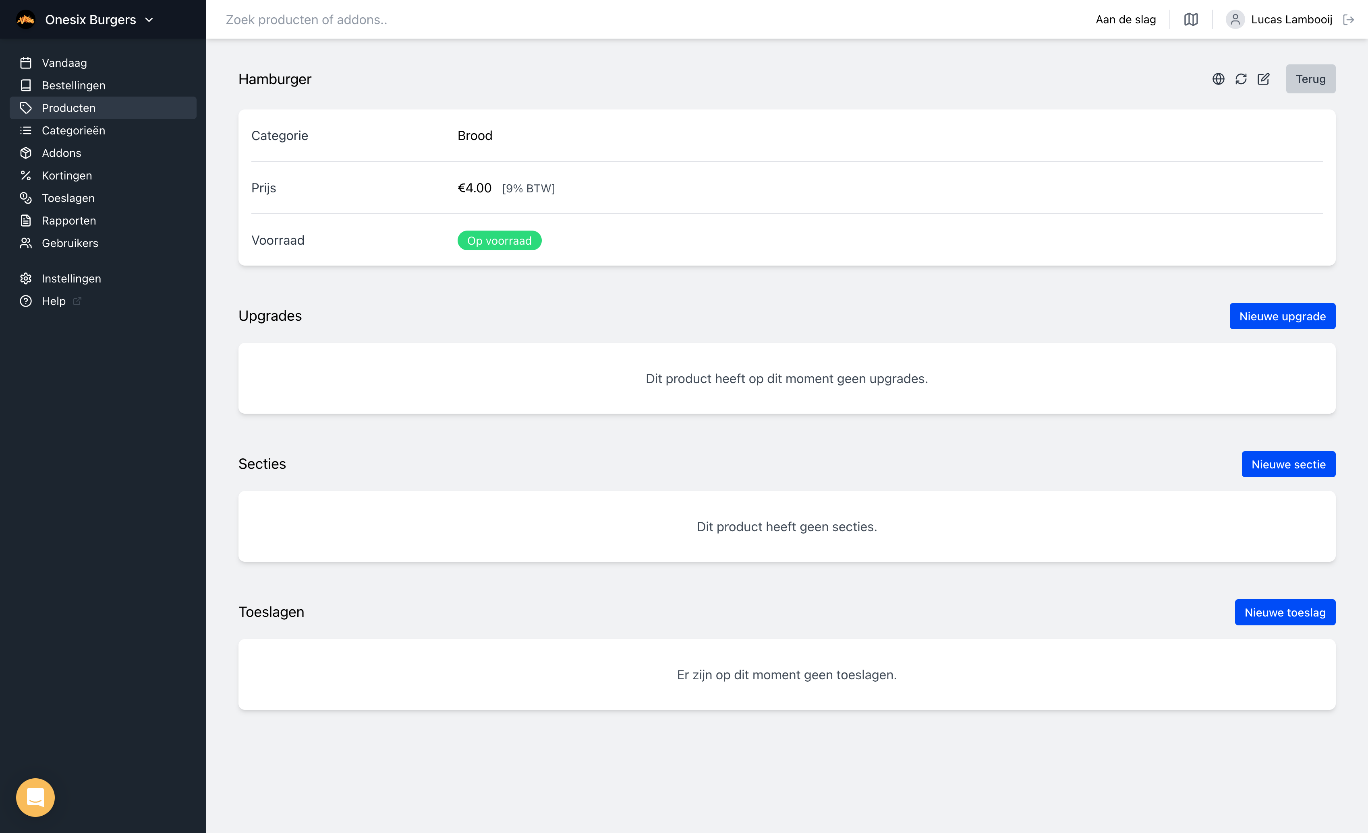The width and height of the screenshot is (1368, 833).
Task: Click 'Er zijn op dit moment geen toeslagen.' text
Action: tap(787, 674)
